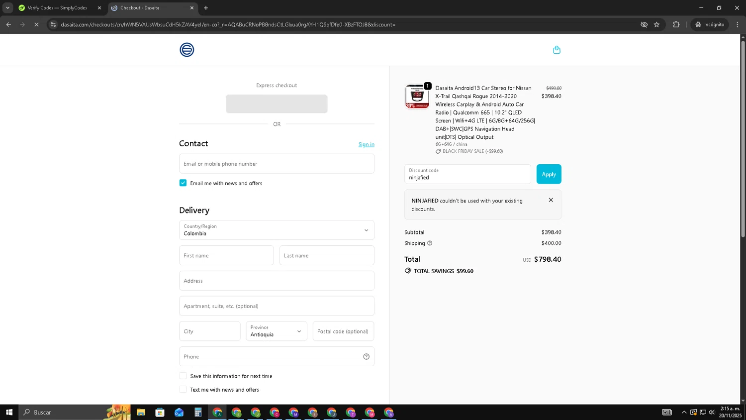This screenshot has width=746, height=420.
Task: Click the City field
Action: [210, 331]
